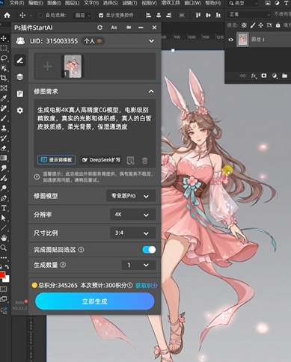
Task: Open the 图像(I) menu
Action: (54, 3)
